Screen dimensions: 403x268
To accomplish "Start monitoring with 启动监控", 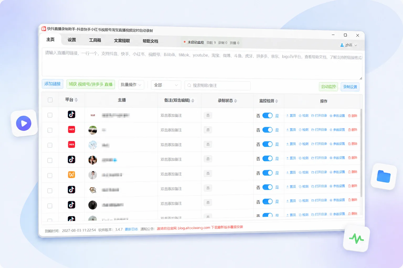I will [x=328, y=87].
